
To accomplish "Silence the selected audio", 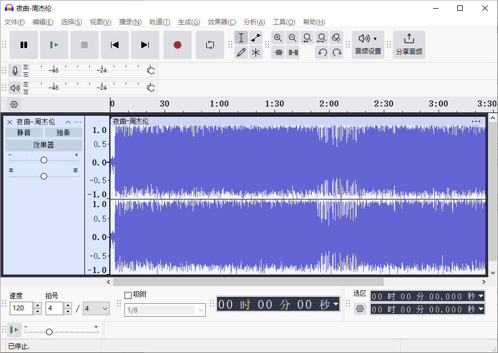I will point(293,52).
